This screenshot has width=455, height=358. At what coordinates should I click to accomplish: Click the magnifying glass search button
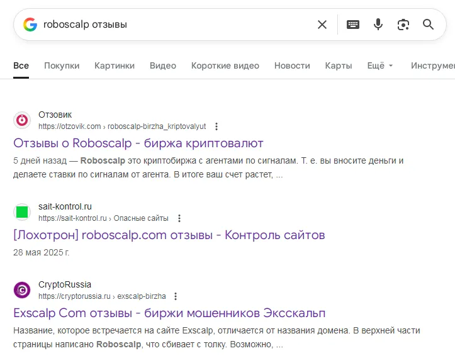428,25
